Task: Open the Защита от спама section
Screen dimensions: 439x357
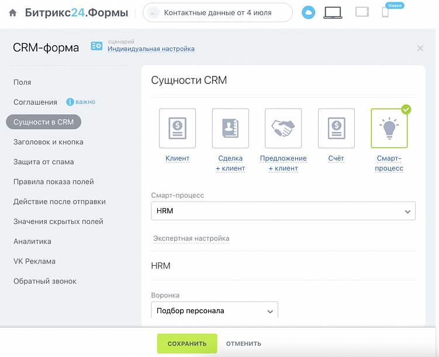Action: pos(44,162)
